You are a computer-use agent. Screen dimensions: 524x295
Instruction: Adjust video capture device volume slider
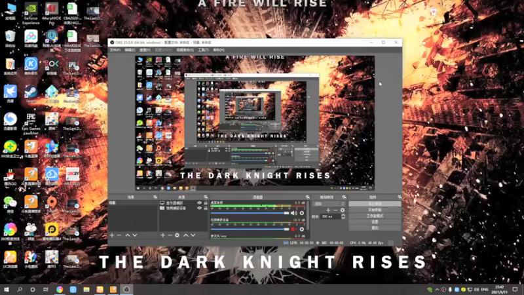point(250,229)
